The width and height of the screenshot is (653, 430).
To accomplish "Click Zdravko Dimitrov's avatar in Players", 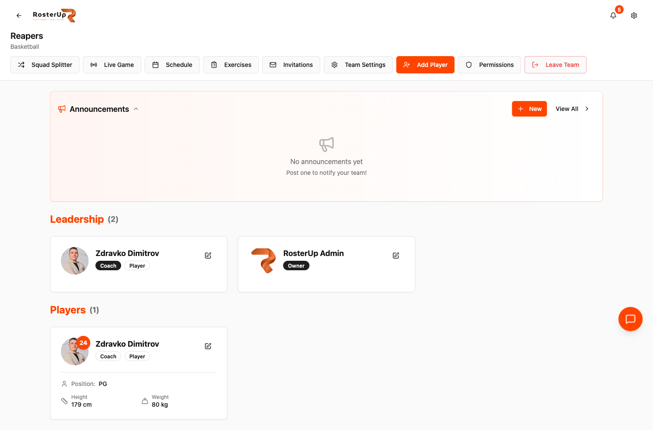I will [75, 351].
